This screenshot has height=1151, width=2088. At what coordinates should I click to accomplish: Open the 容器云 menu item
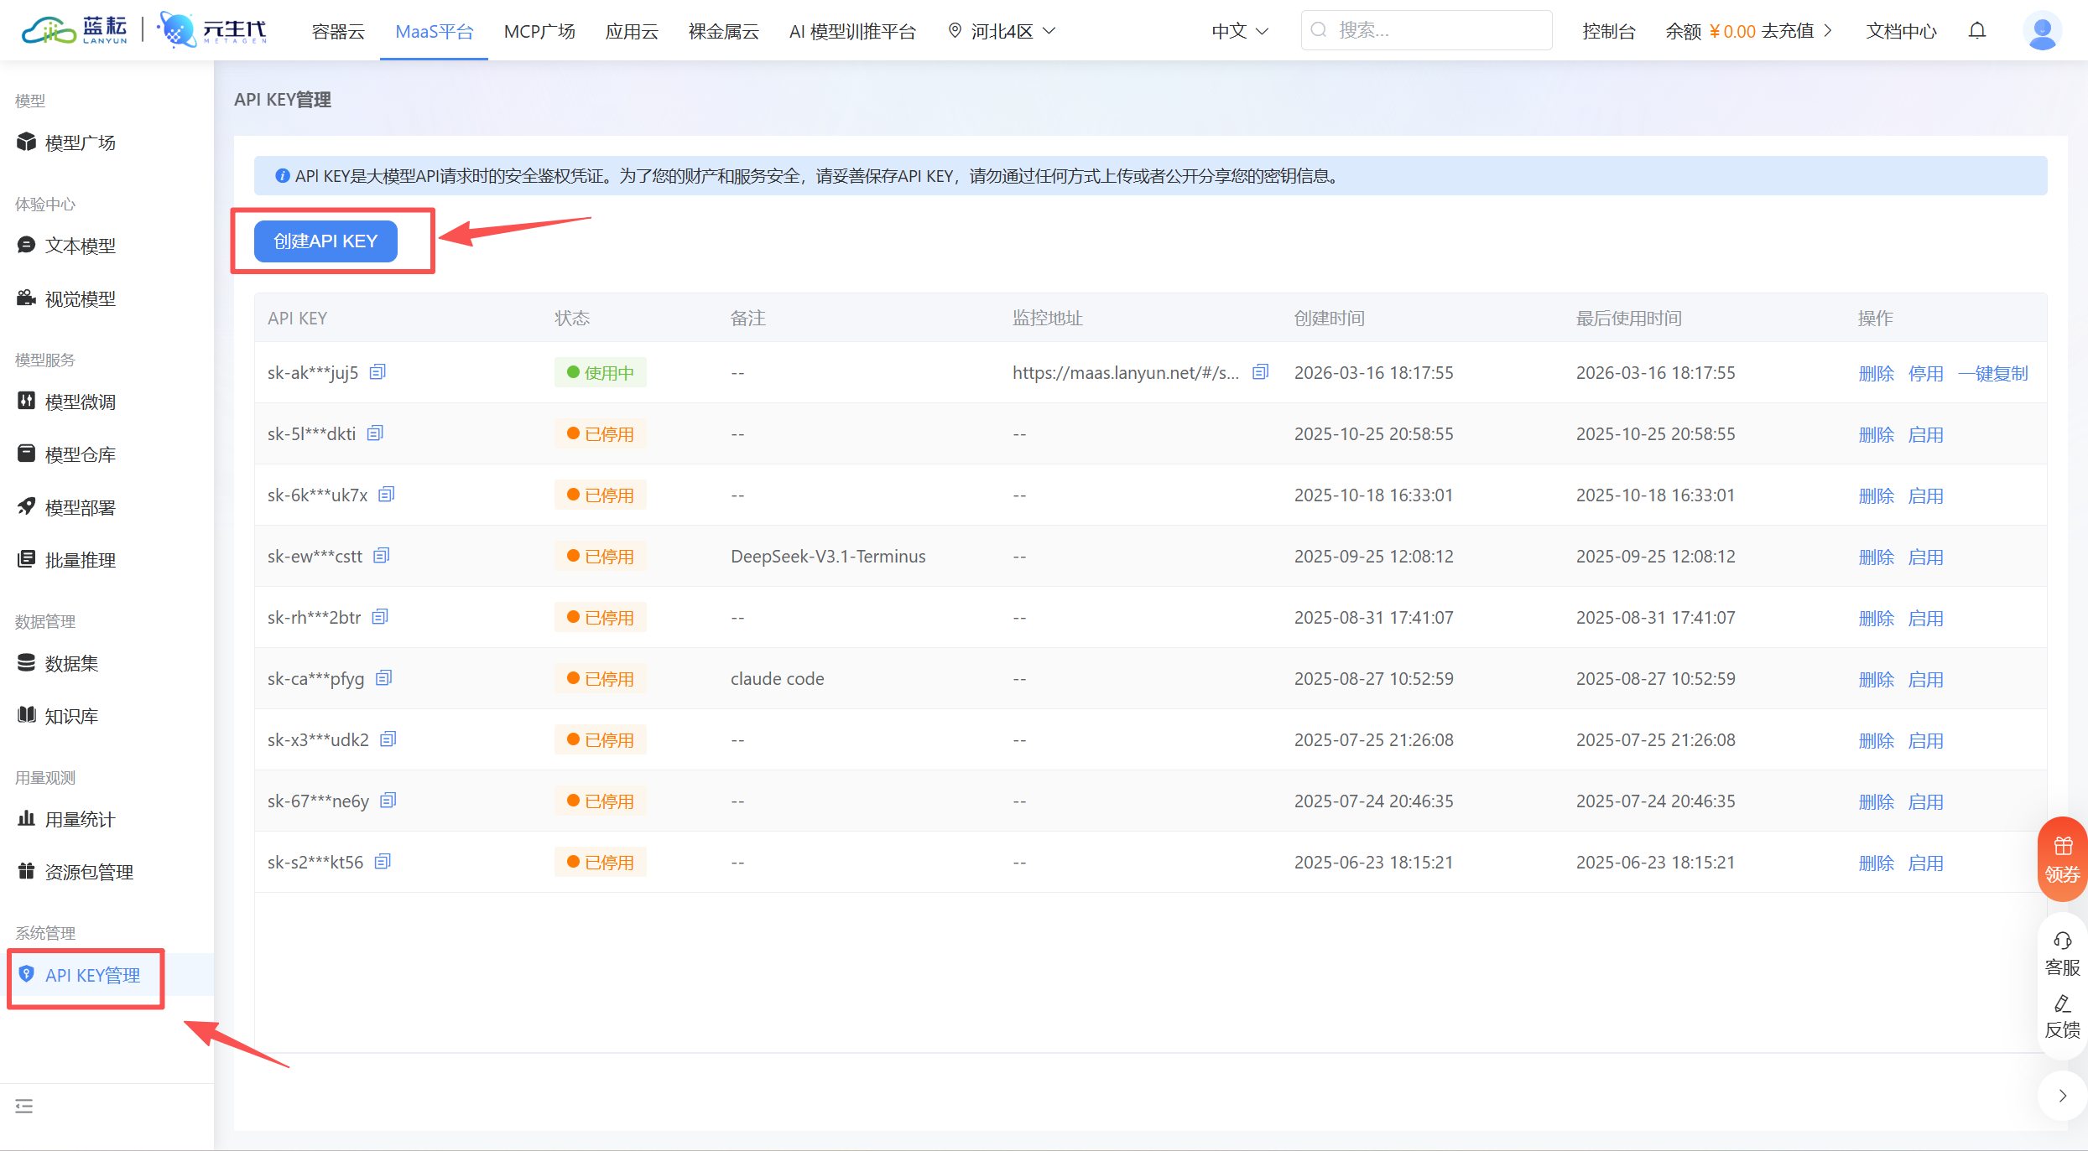click(x=337, y=30)
